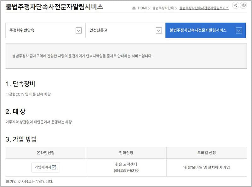252x187 pixels.
Task: Click the print page icon
Action: (x=243, y=5)
